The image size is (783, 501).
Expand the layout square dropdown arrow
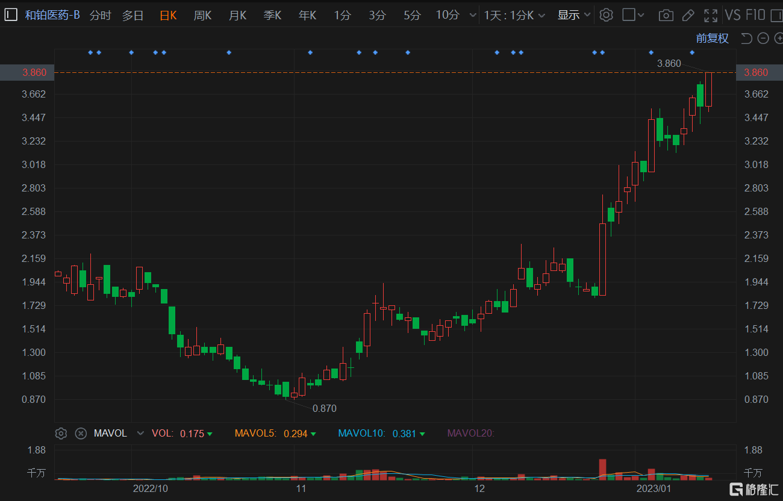click(641, 15)
